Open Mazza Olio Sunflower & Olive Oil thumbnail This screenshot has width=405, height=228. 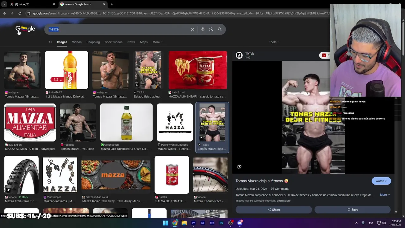(x=126, y=122)
